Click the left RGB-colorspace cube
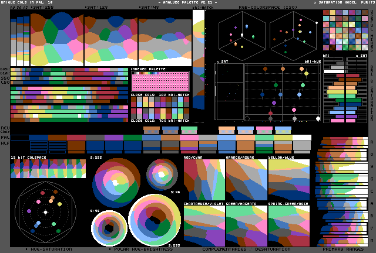Screen dimensions: 376x253 [242, 36]
